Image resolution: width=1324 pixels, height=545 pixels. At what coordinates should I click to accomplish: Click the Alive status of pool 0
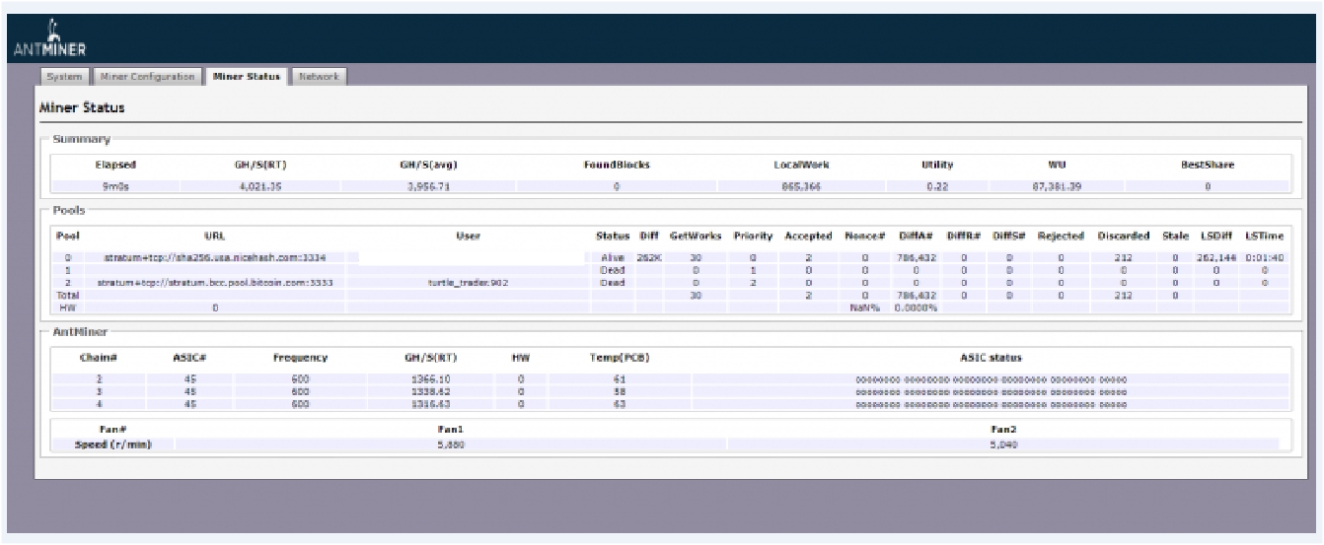(x=613, y=257)
